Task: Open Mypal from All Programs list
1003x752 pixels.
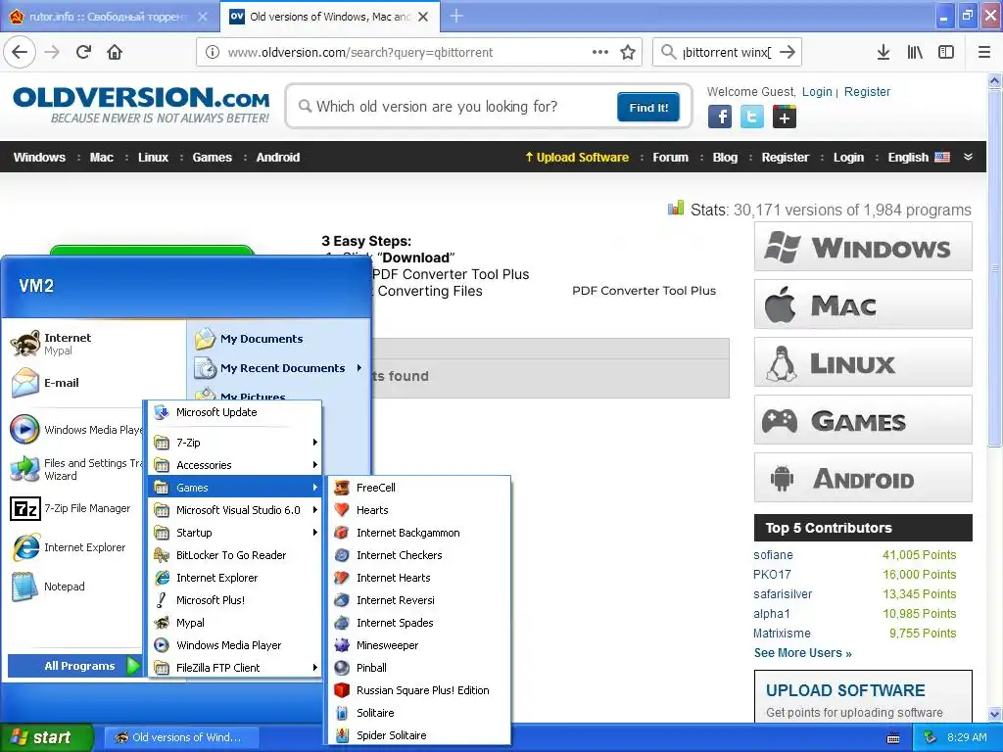Action: tap(235, 622)
